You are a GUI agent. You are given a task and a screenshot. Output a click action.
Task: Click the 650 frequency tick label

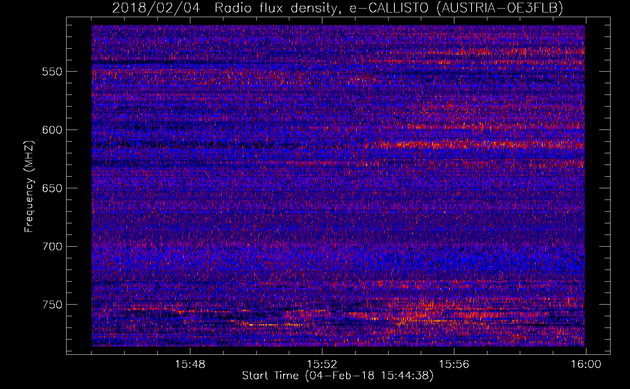click(x=52, y=188)
